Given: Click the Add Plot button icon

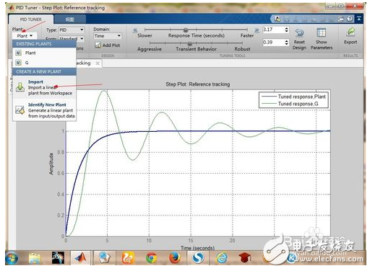Looking at the screenshot, I should coord(98,45).
